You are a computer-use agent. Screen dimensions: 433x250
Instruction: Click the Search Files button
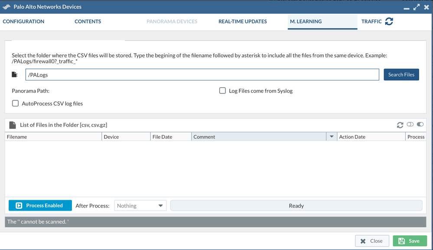click(x=401, y=74)
